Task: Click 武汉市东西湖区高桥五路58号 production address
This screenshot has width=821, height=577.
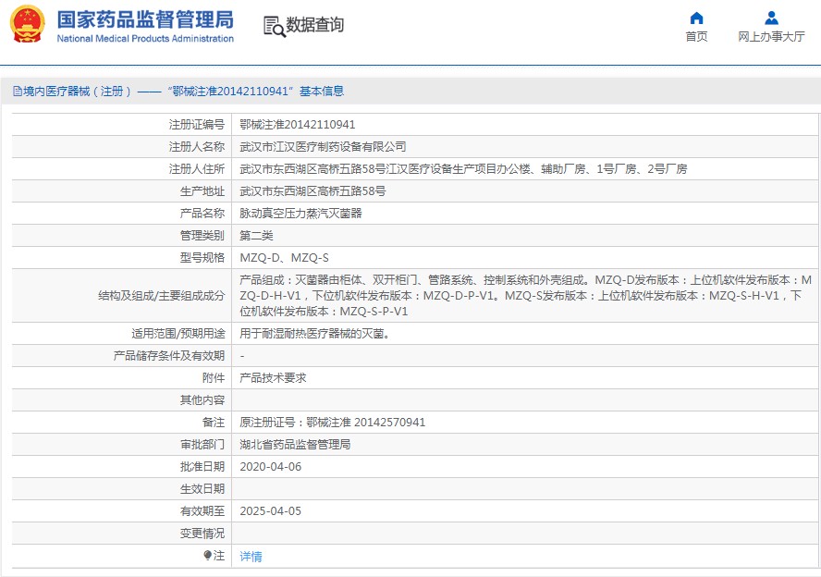Action: click(x=312, y=191)
